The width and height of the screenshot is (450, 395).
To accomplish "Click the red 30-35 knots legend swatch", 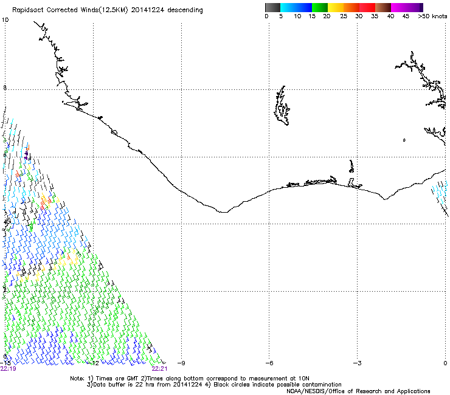I will 367,7.
